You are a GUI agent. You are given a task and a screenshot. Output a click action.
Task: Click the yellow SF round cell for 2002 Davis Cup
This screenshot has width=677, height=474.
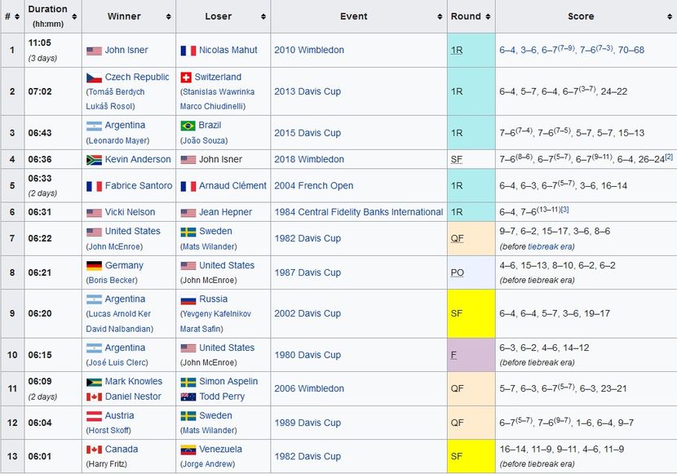pos(471,314)
